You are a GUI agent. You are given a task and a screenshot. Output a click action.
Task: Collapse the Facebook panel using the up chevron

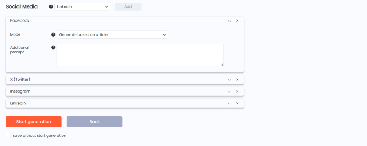pyautogui.click(x=229, y=20)
